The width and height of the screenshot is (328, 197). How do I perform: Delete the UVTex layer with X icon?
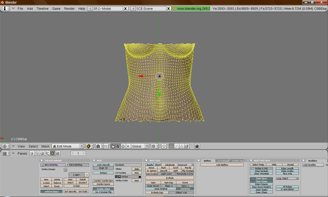click(140, 177)
